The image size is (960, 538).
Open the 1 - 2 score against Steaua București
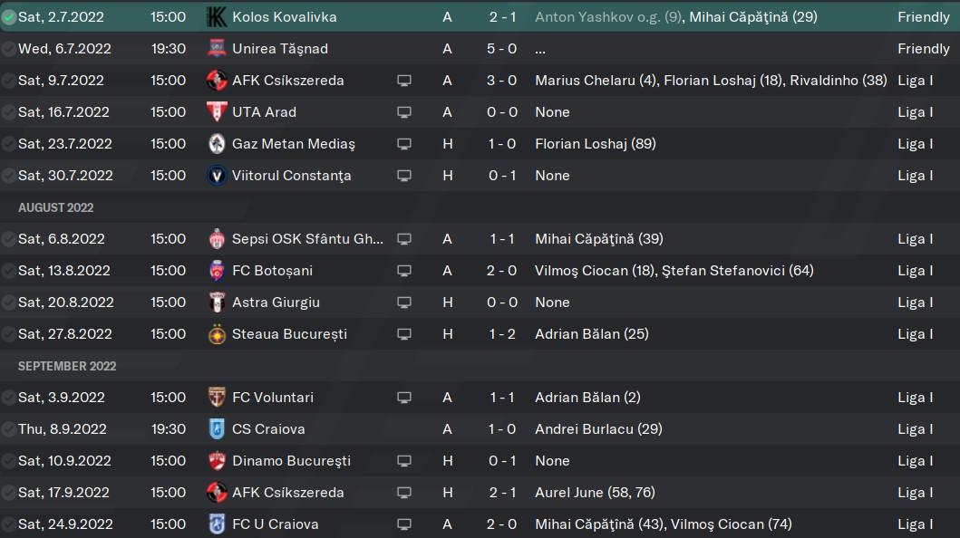pos(501,334)
